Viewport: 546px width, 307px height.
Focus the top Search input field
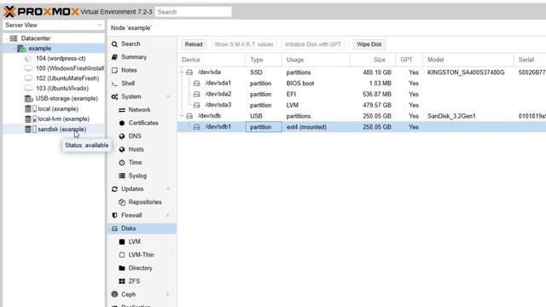tap(194, 12)
